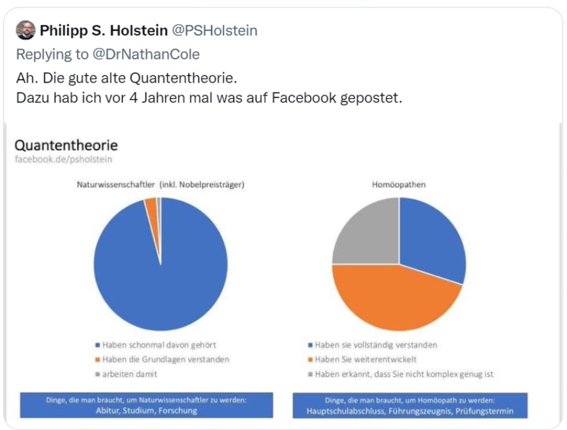Click the blue "Hauptschulabschluss, Führungszeugnis, Prüfungstermin" box
This screenshot has width=567, height=430.
coord(410,405)
